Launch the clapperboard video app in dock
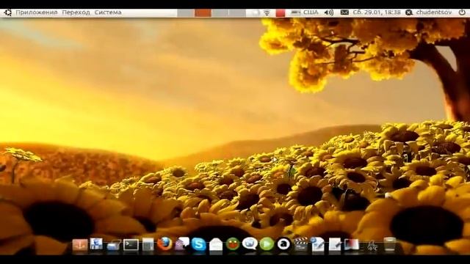Image resolution: width=470 pixels, height=264 pixels. pyautogui.click(x=300, y=244)
